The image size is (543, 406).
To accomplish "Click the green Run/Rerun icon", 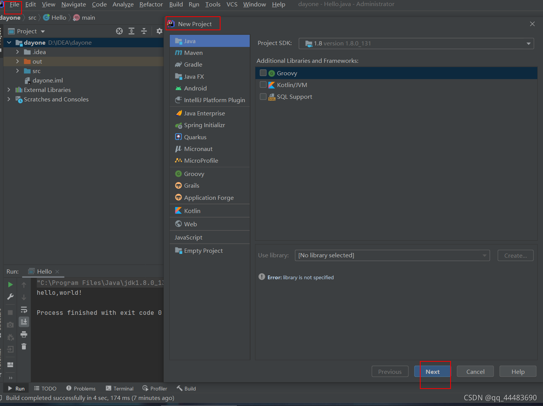I will point(11,285).
